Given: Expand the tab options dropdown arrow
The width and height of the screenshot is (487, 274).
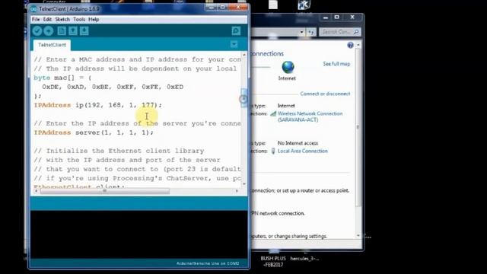Looking at the screenshot, I should 234,44.
